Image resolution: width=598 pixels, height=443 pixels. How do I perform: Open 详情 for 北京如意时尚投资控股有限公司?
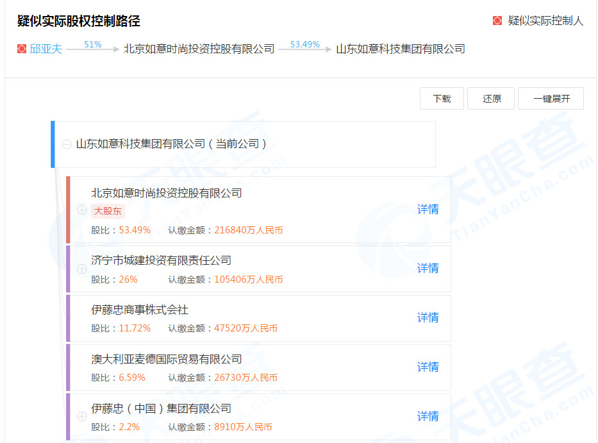pos(428,209)
